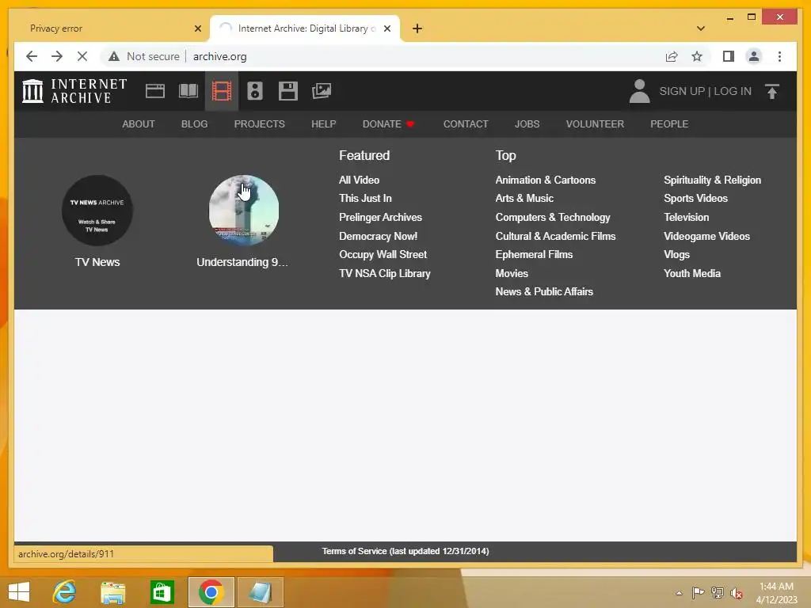Open the Software floppy disk icon
This screenshot has width=811, height=608.
point(288,91)
